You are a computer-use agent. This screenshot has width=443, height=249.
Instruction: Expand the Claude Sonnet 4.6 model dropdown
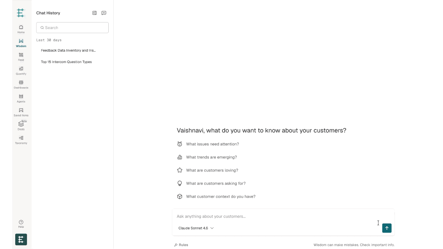(196, 228)
